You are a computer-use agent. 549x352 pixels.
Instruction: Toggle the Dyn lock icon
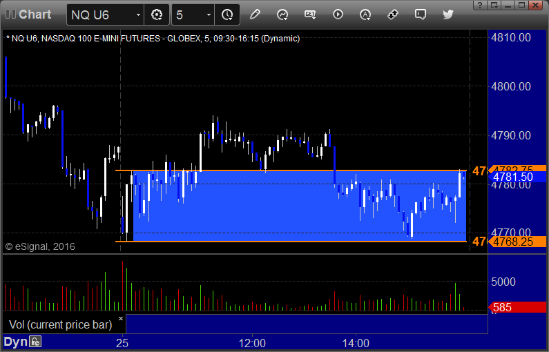35,341
